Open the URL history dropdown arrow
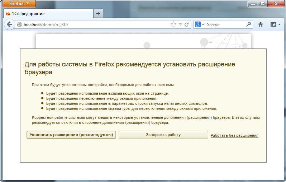 (x=180, y=24)
